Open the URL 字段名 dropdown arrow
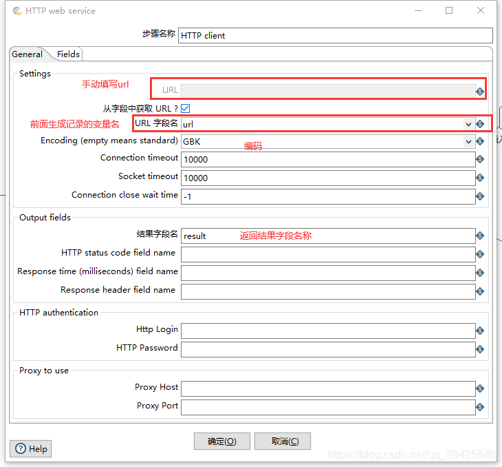The height and width of the screenshot is (467, 502). click(x=468, y=124)
